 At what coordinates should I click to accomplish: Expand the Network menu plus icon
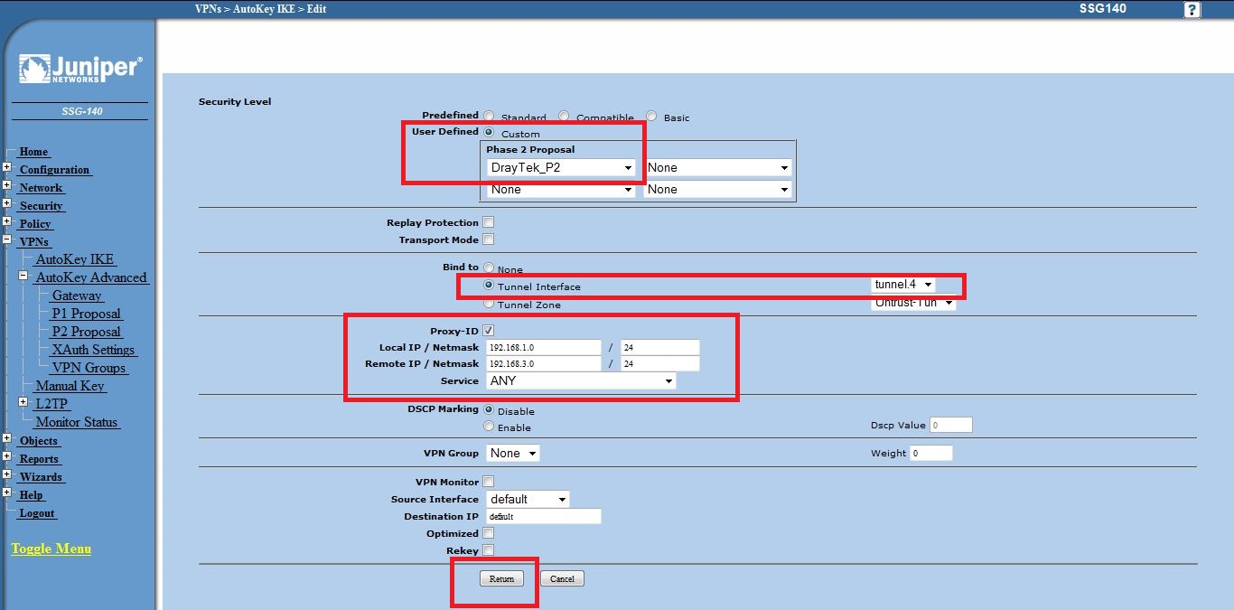click(6, 186)
